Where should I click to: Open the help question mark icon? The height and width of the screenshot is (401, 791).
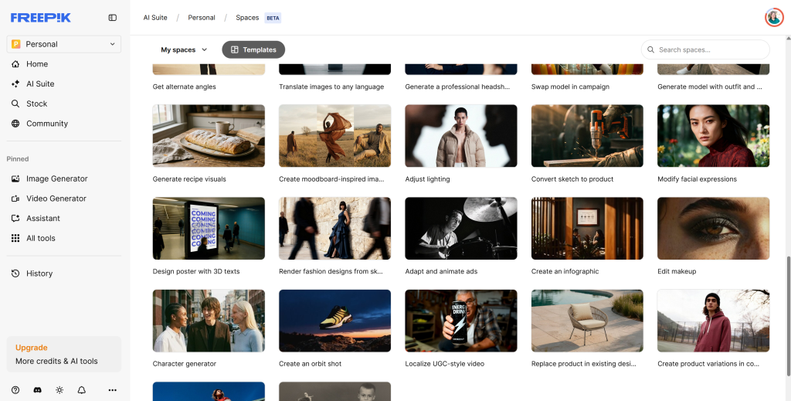(15, 390)
